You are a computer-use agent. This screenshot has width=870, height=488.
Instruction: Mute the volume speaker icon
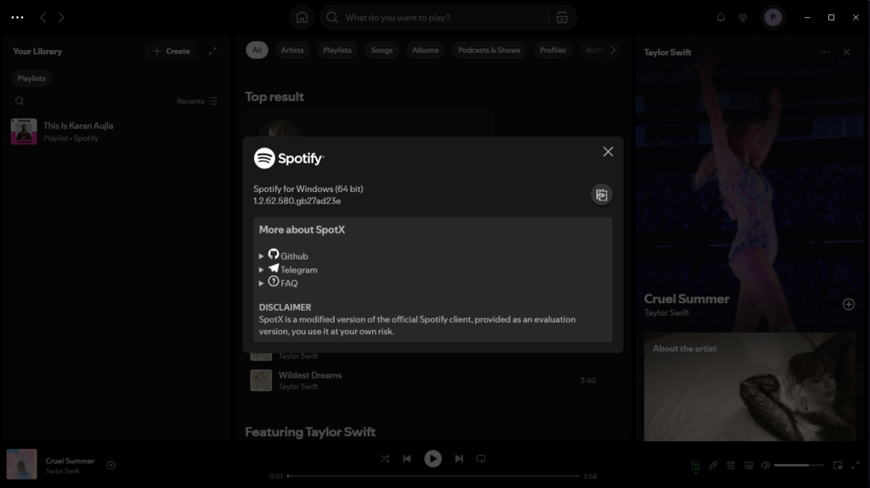(765, 465)
